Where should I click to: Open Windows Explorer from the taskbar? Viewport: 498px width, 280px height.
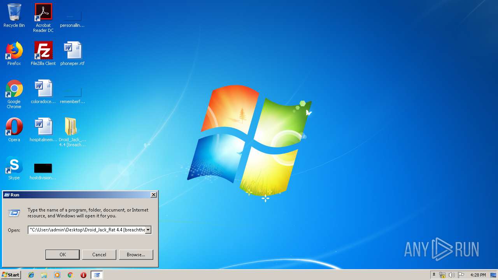[x=44, y=275]
